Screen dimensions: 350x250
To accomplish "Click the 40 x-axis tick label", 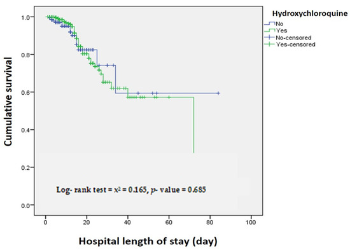I will click(x=128, y=222).
